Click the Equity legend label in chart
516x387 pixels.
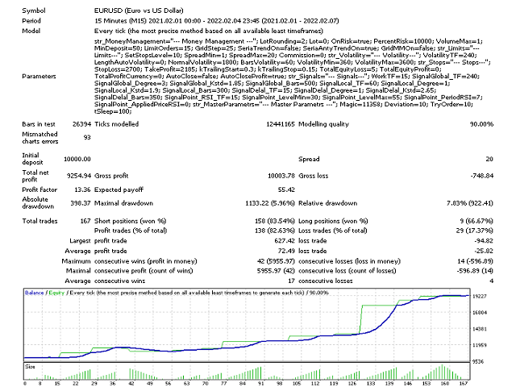pos(56,293)
